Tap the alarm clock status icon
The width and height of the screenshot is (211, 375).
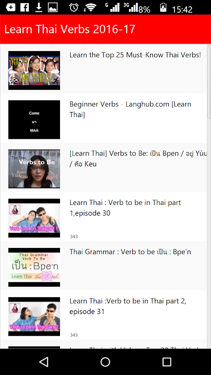74,7
